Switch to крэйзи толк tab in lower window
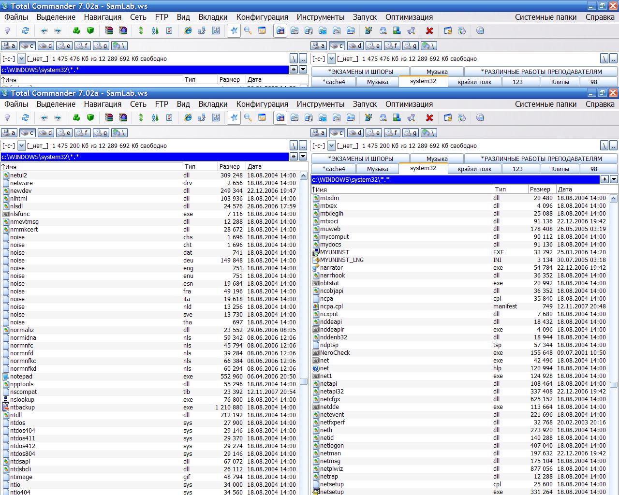Viewport: 619px width, 495px height. pos(474,169)
